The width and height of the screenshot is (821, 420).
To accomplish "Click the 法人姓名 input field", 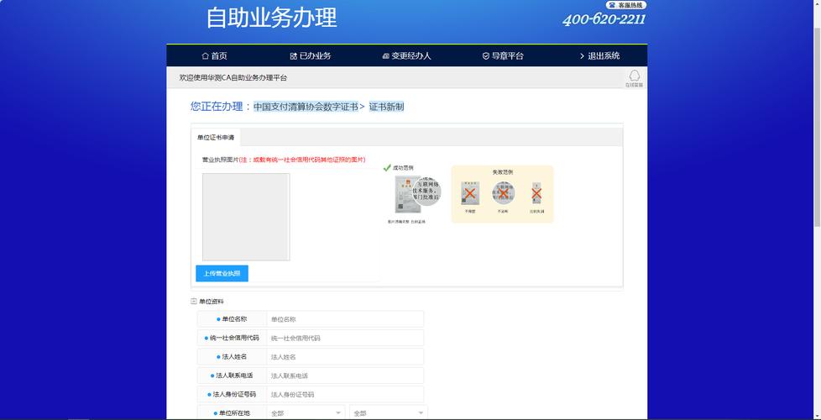I will (x=345, y=357).
